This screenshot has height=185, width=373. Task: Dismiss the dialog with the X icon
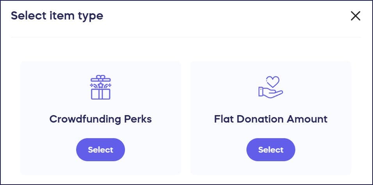click(x=355, y=16)
